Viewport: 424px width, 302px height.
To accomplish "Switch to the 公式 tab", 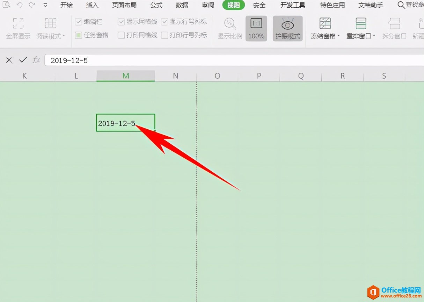I will pos(156,5).
